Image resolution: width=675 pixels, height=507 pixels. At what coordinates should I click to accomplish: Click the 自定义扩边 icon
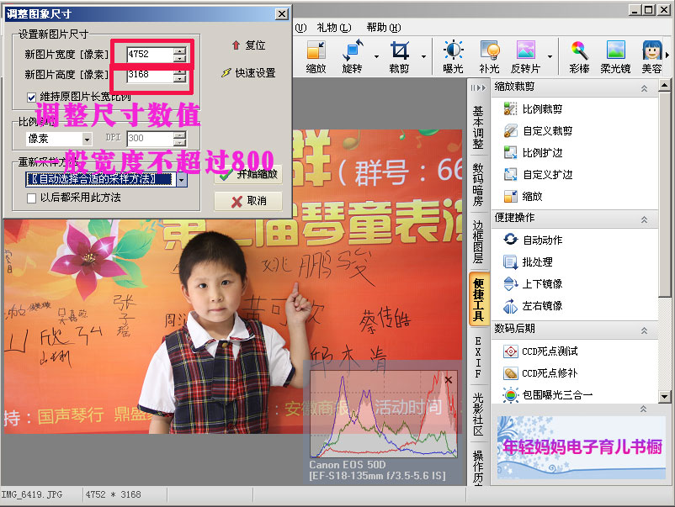pyautogui.click(x=511, y=175)
